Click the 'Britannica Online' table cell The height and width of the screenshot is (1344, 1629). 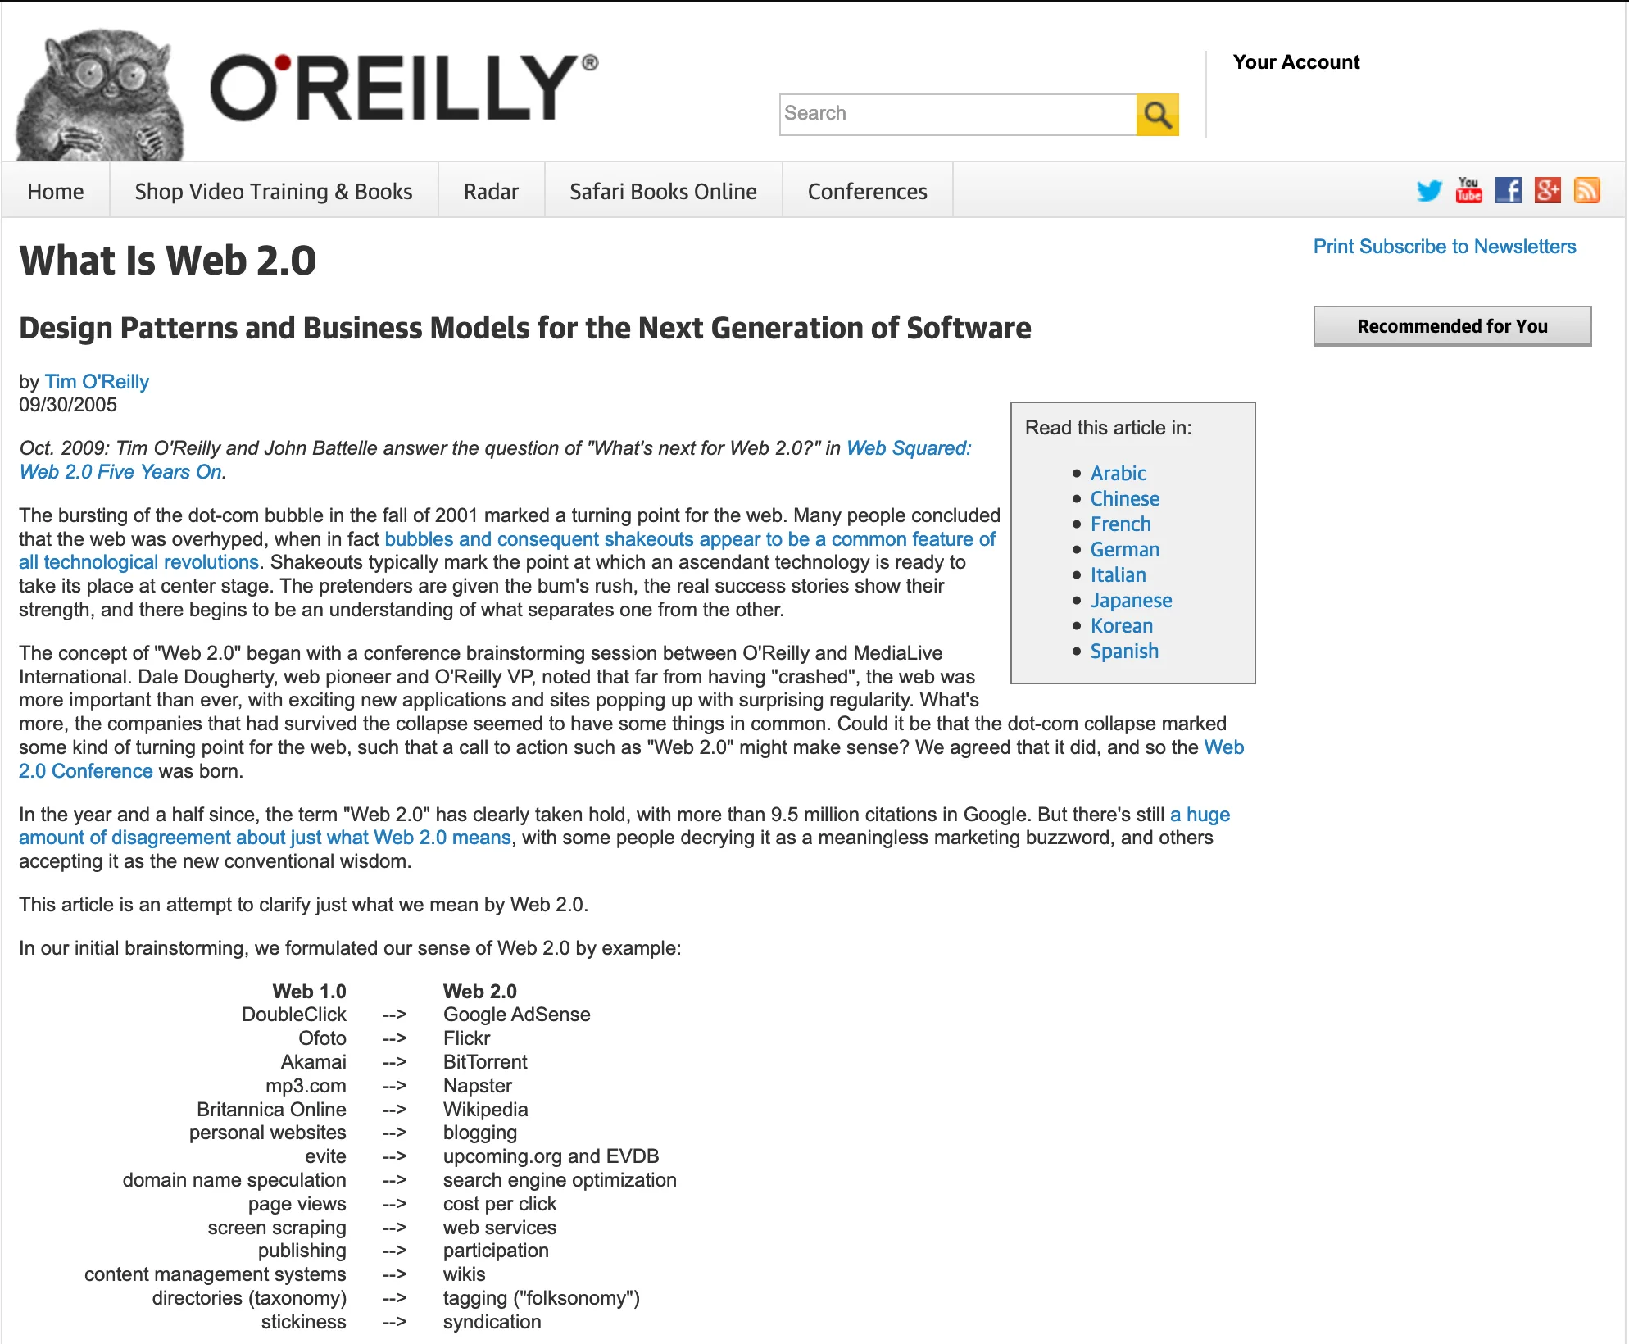point(271,1110)
